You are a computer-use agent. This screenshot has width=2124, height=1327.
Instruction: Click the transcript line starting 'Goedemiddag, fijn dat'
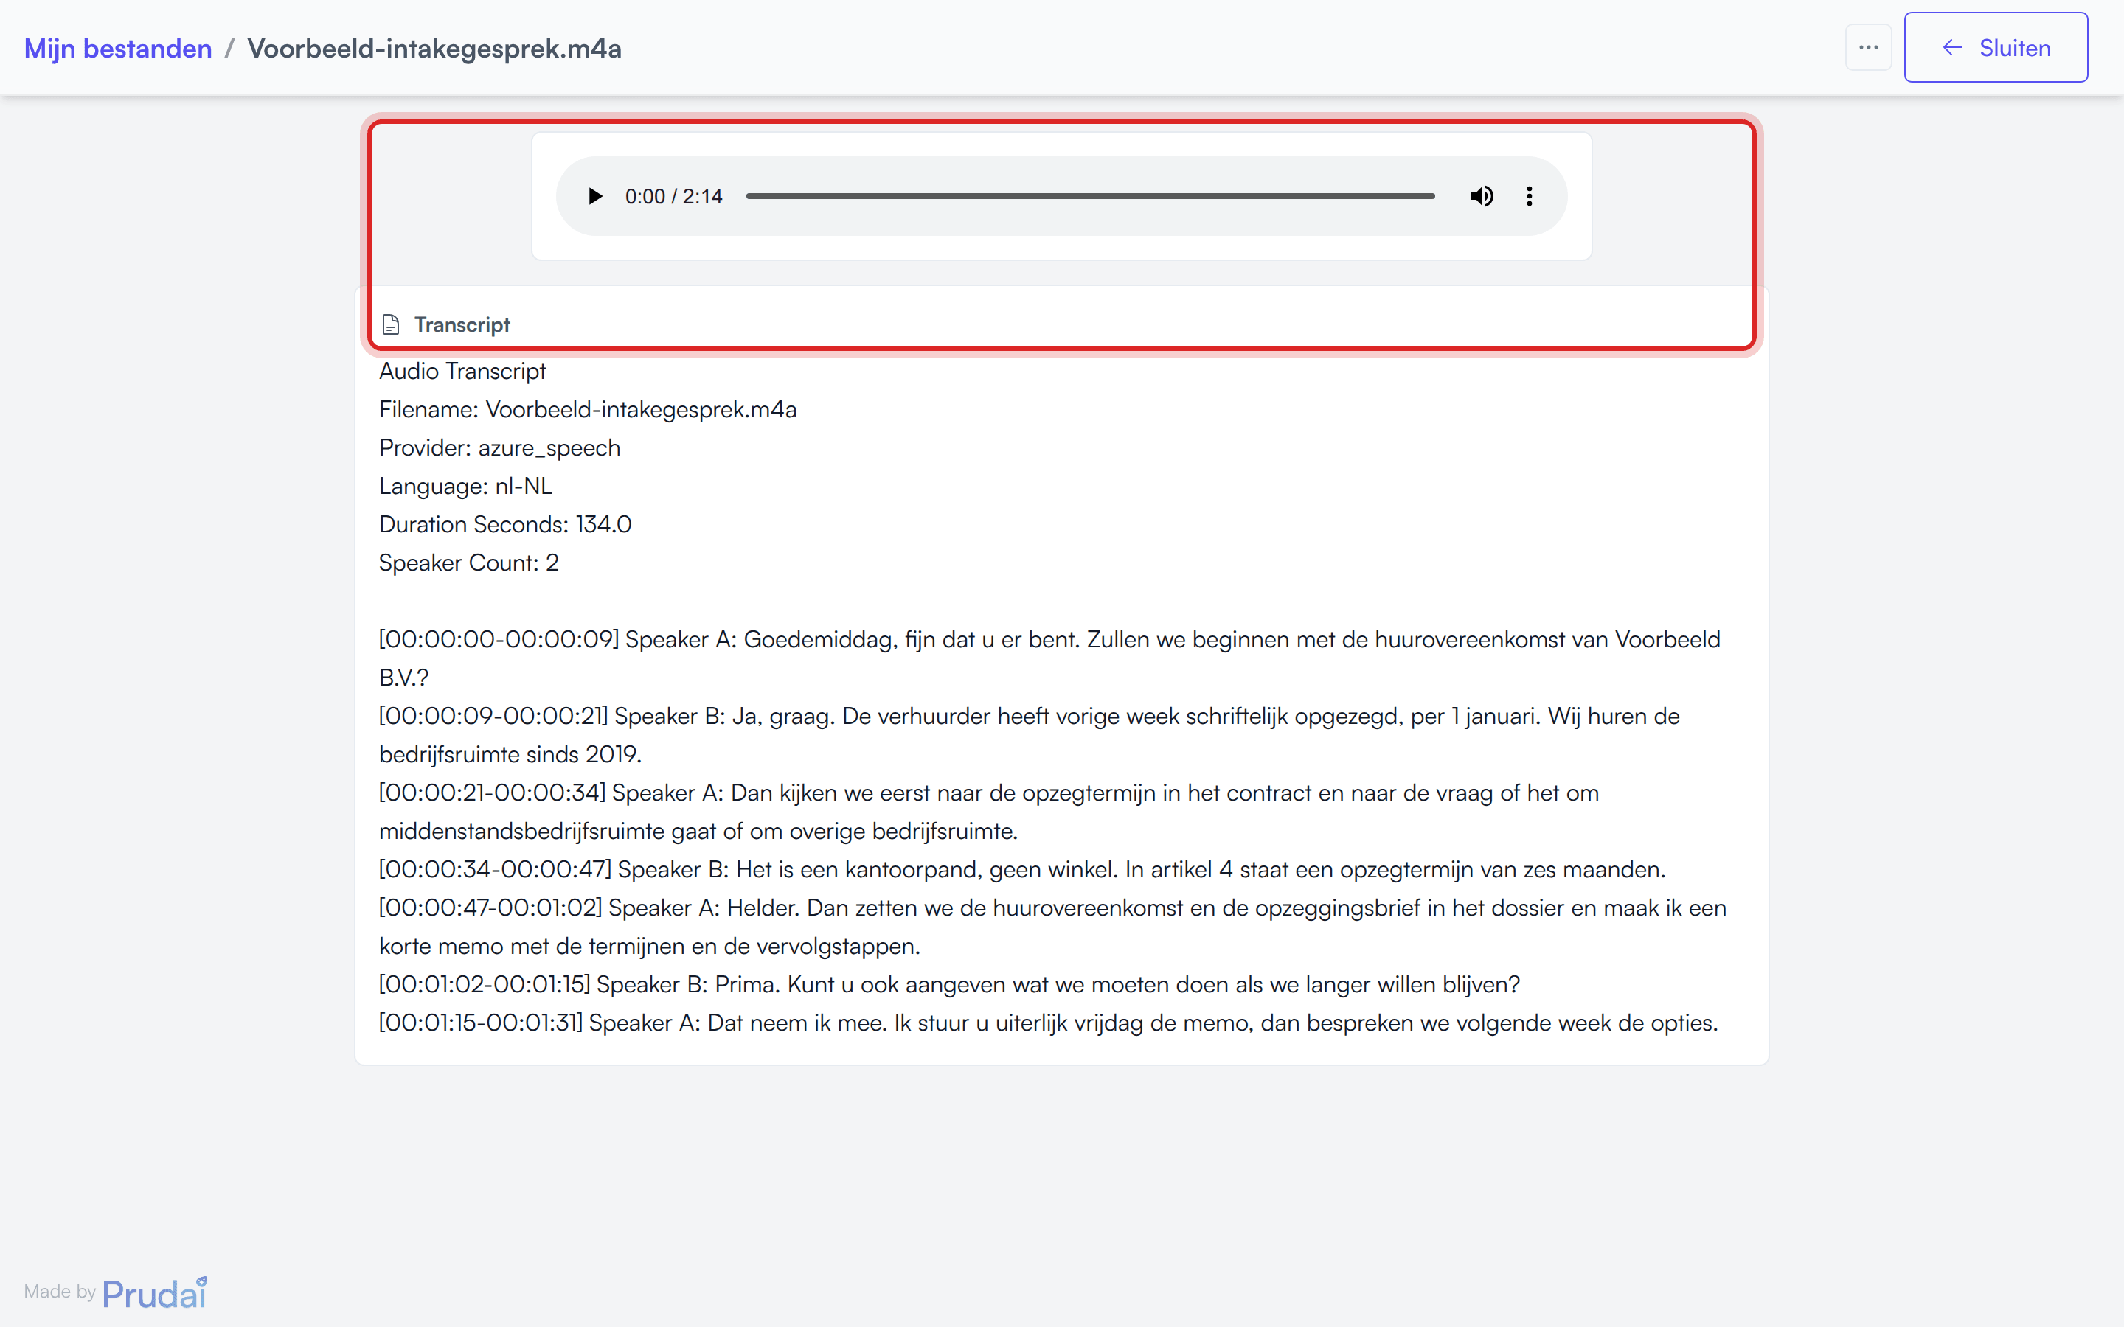click(x=1049, y=658)
